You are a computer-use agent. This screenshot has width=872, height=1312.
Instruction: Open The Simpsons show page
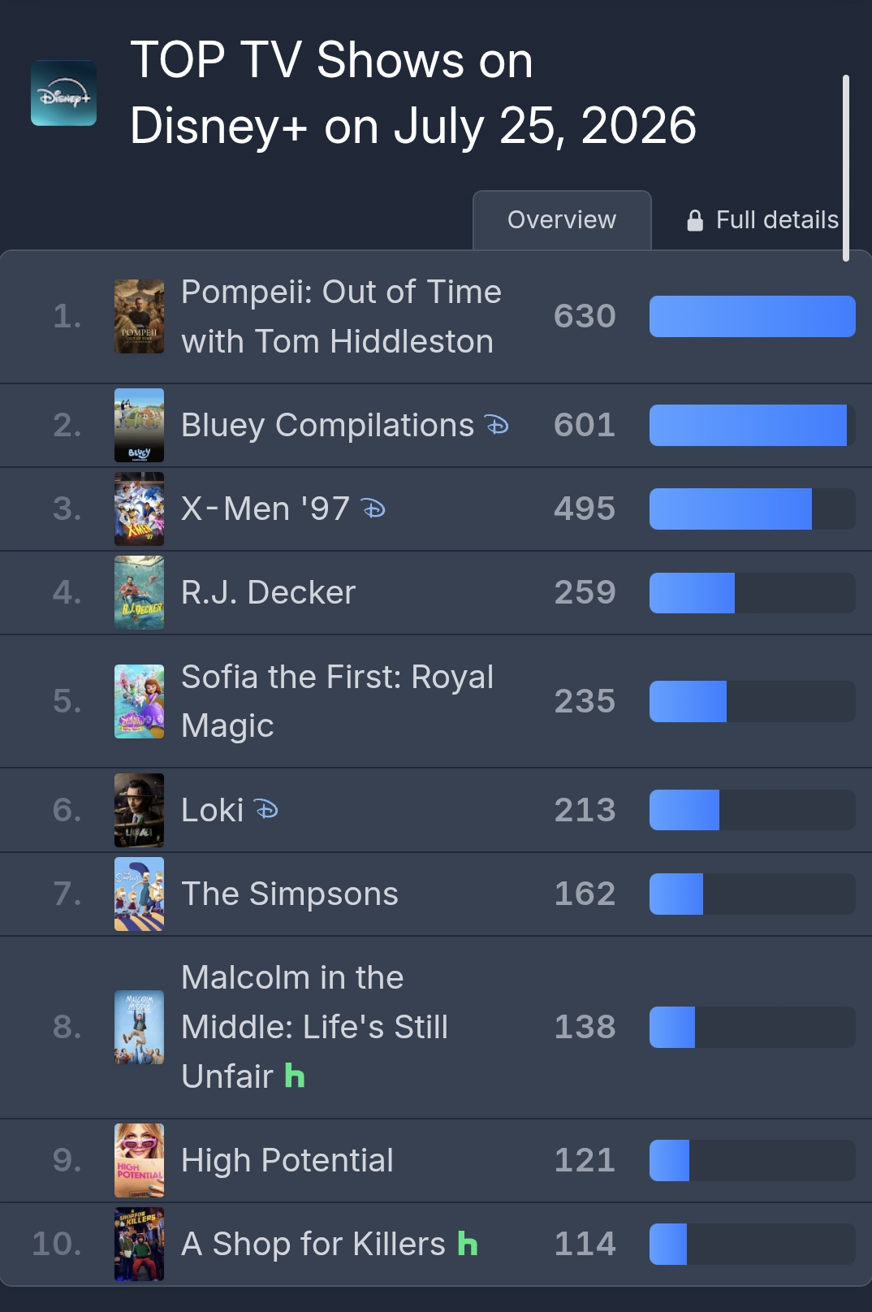point(290,894)
